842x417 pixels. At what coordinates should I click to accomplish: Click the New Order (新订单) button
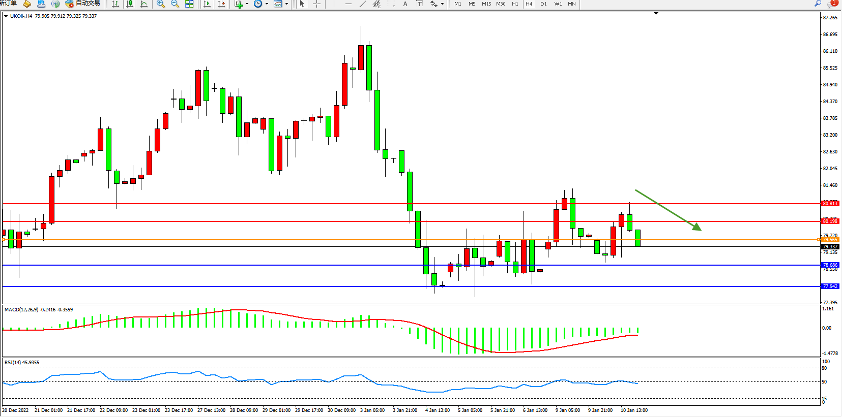8,4
